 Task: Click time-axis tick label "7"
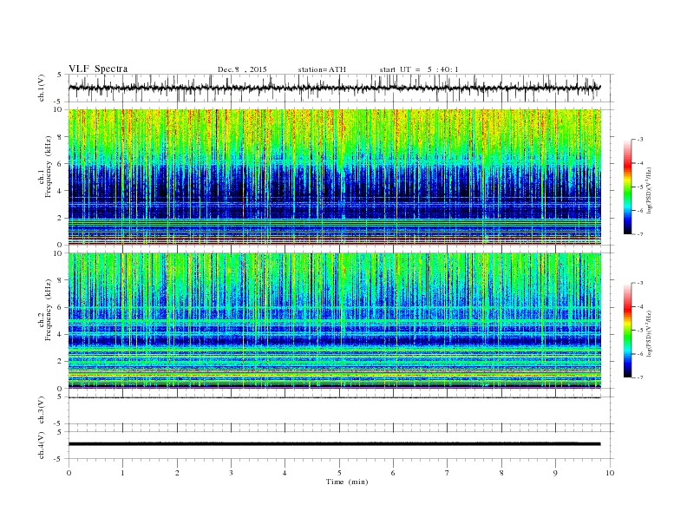coord(448,473)
